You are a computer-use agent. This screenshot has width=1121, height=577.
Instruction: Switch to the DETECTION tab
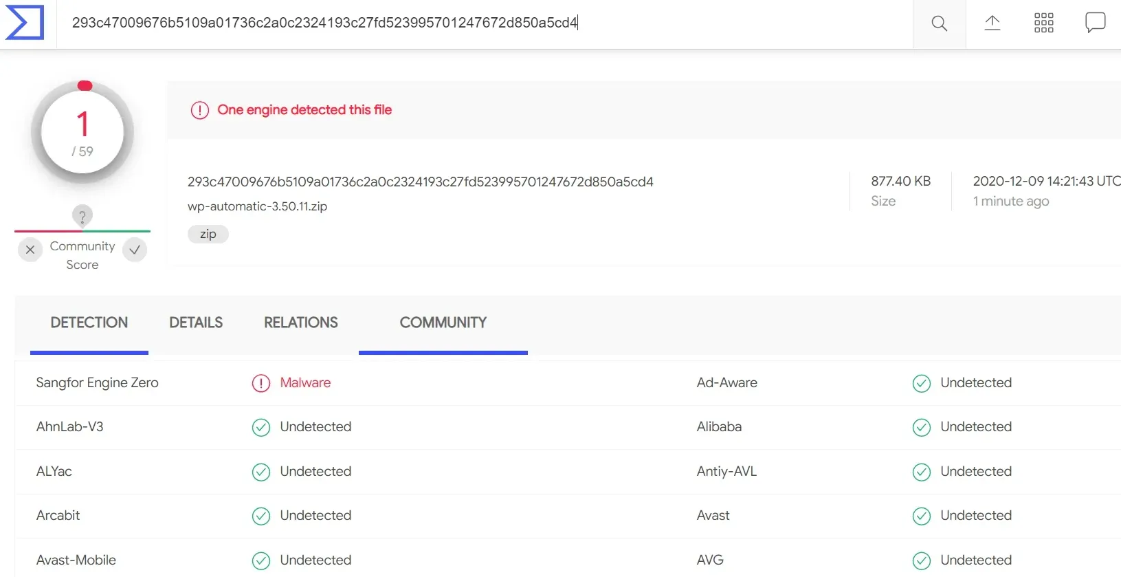click(x=89, y=323)
